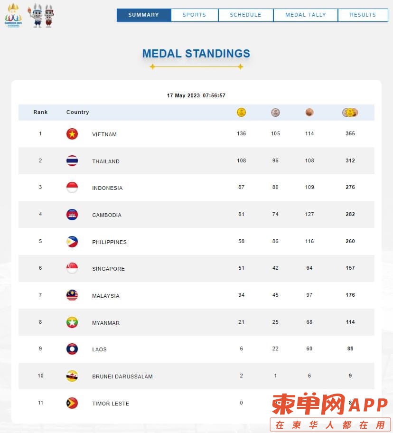Viewport: 393px width, 433px height.
Task: Click the bronze medal column icon
Action: pyautogui.click(x=309, y=113)
